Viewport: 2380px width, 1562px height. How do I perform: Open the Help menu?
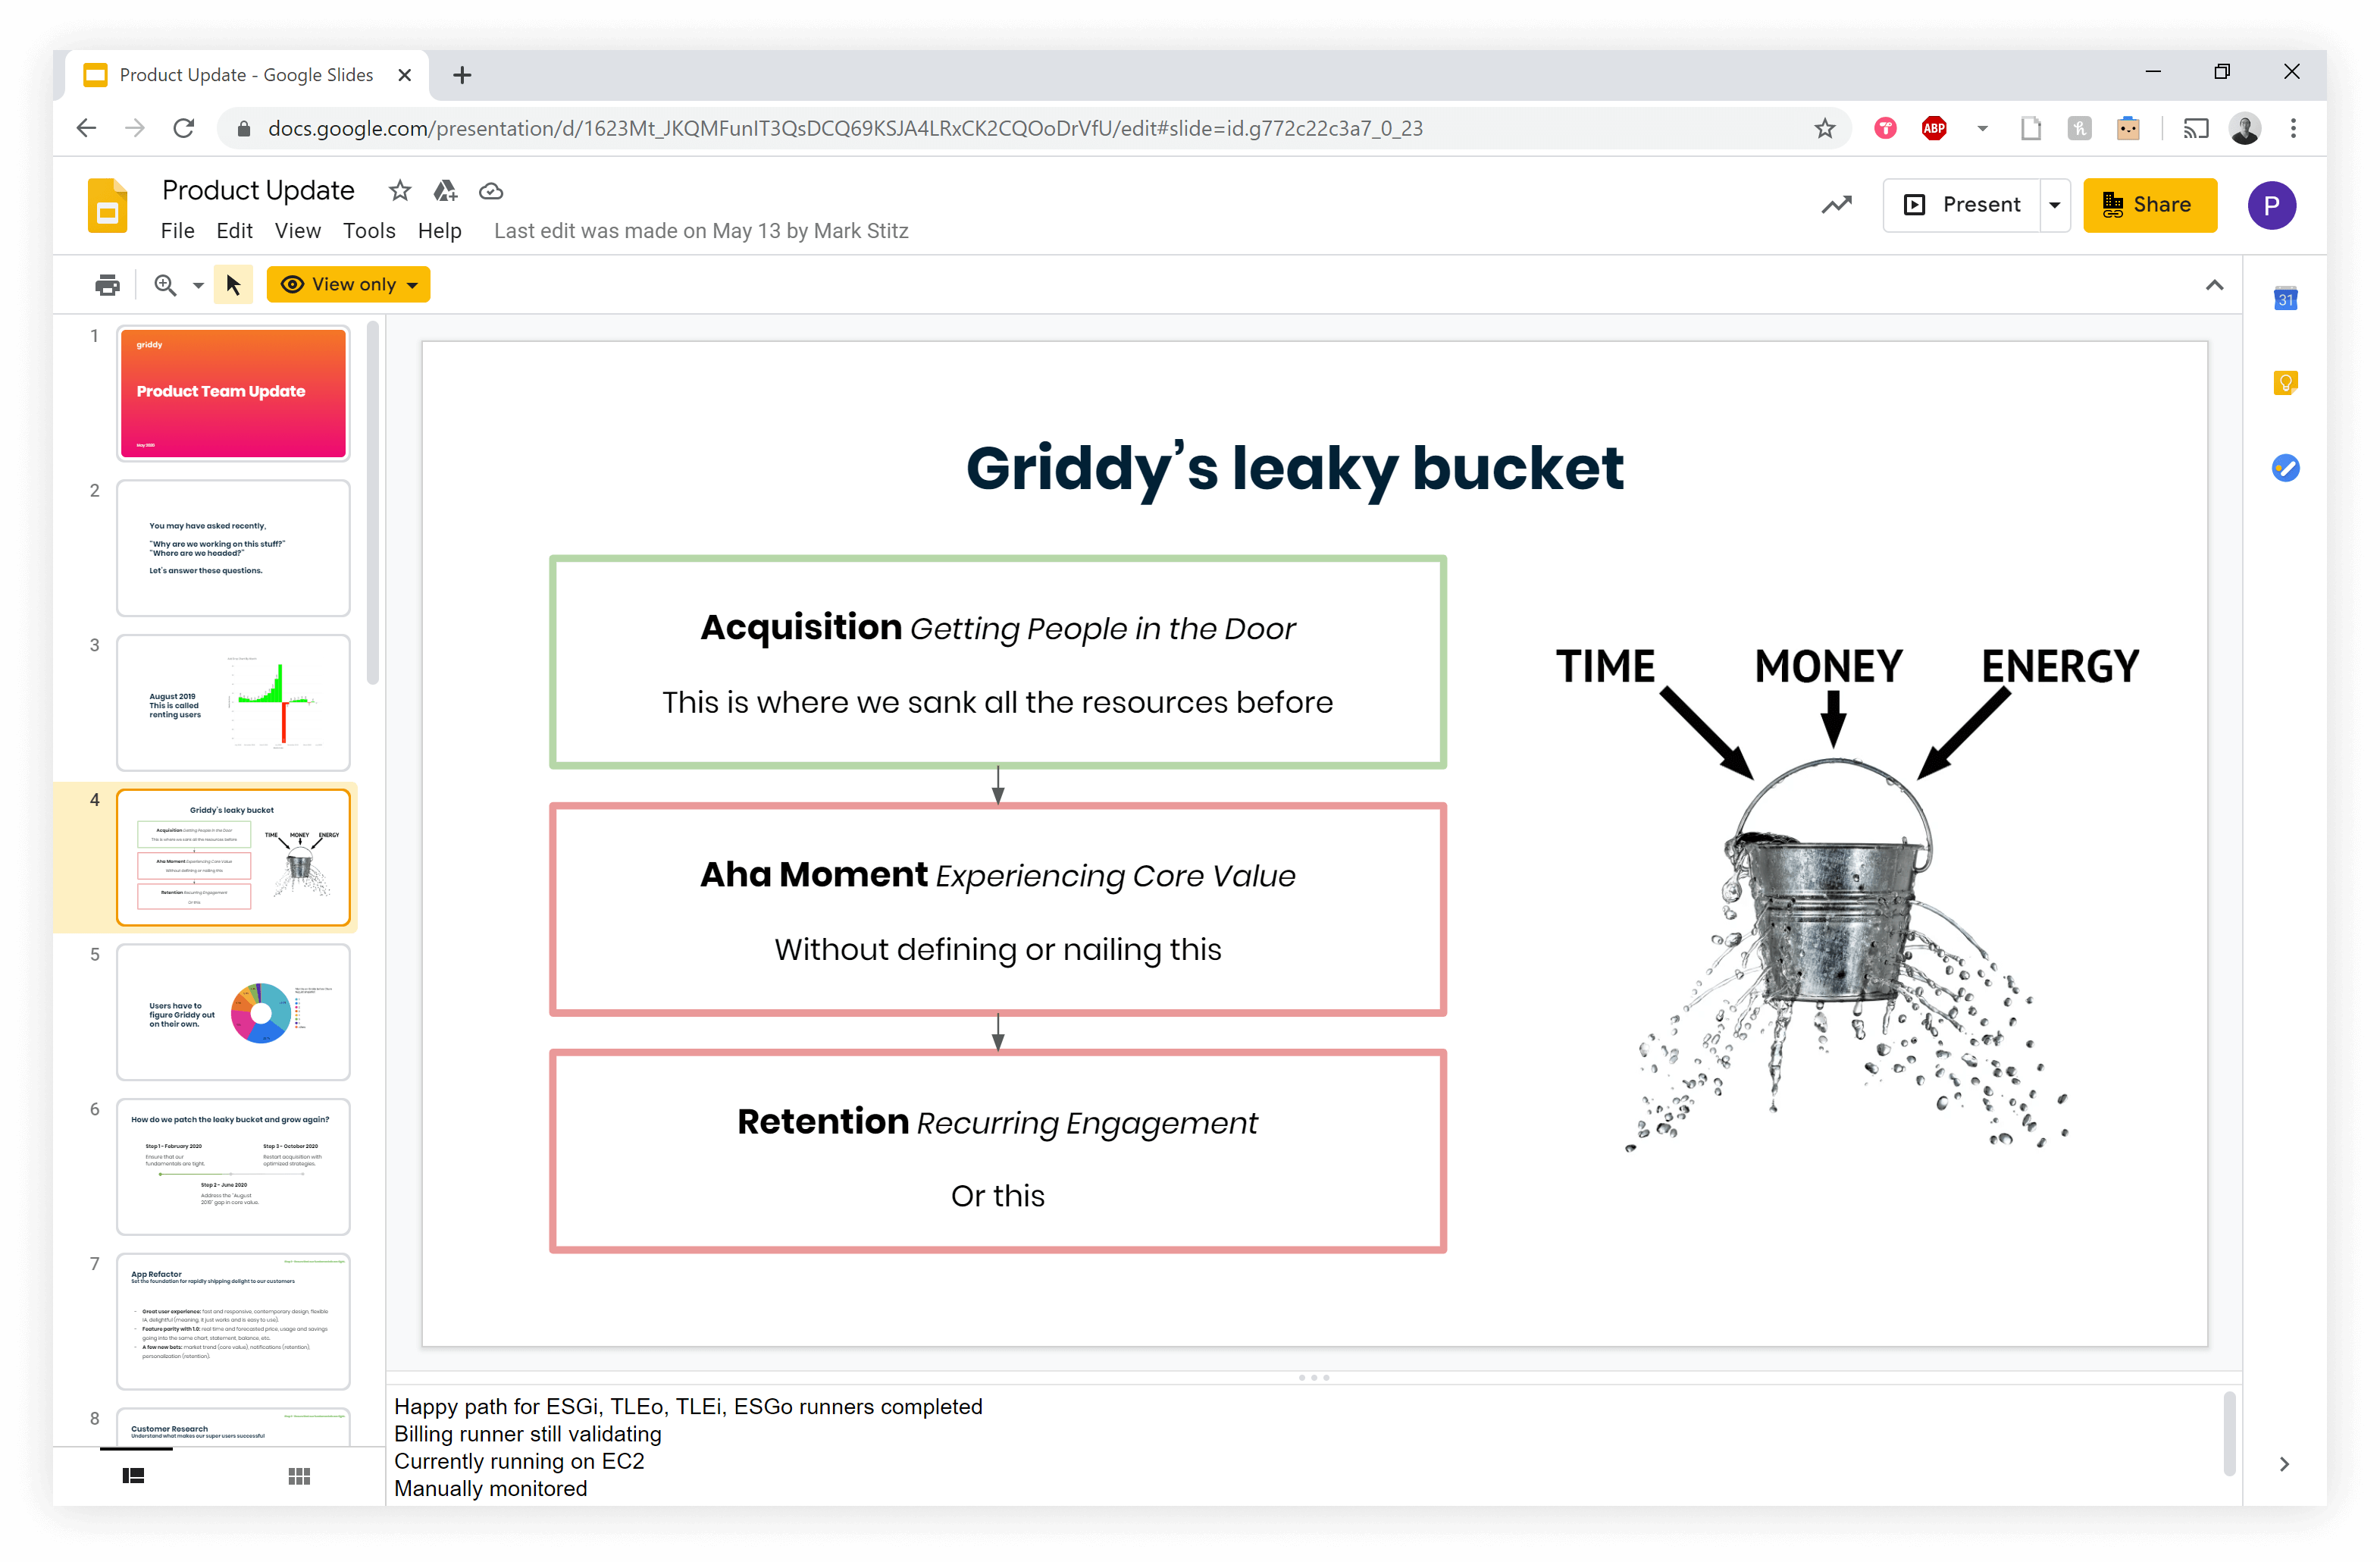click(x=439, y=231)
